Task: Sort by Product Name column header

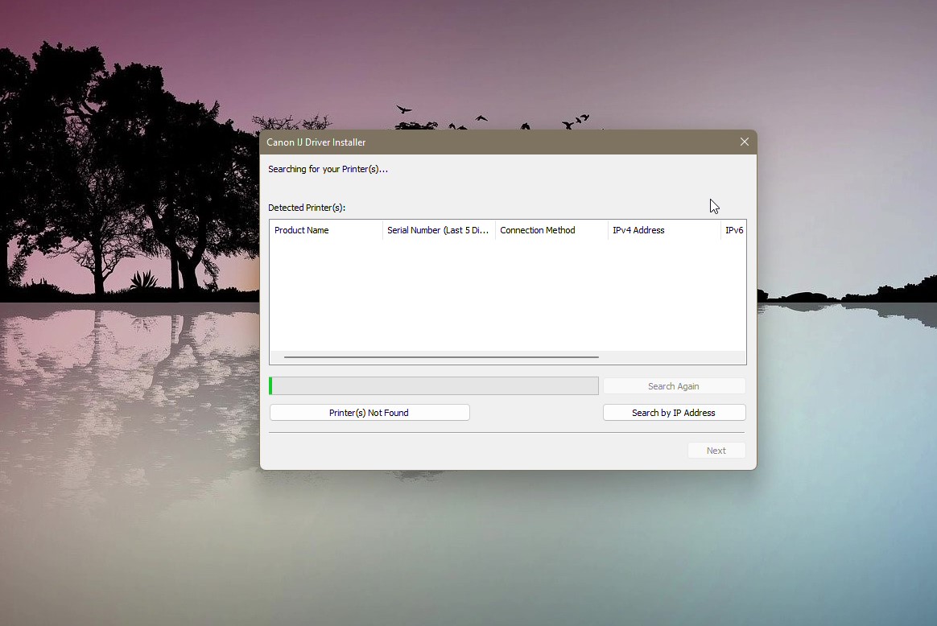Action: [326, 230]
